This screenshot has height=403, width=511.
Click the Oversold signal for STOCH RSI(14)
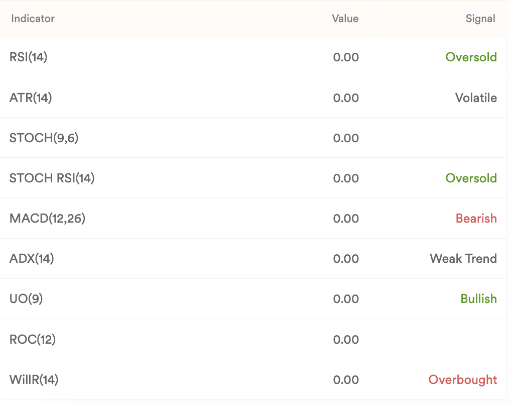(471, 178)
